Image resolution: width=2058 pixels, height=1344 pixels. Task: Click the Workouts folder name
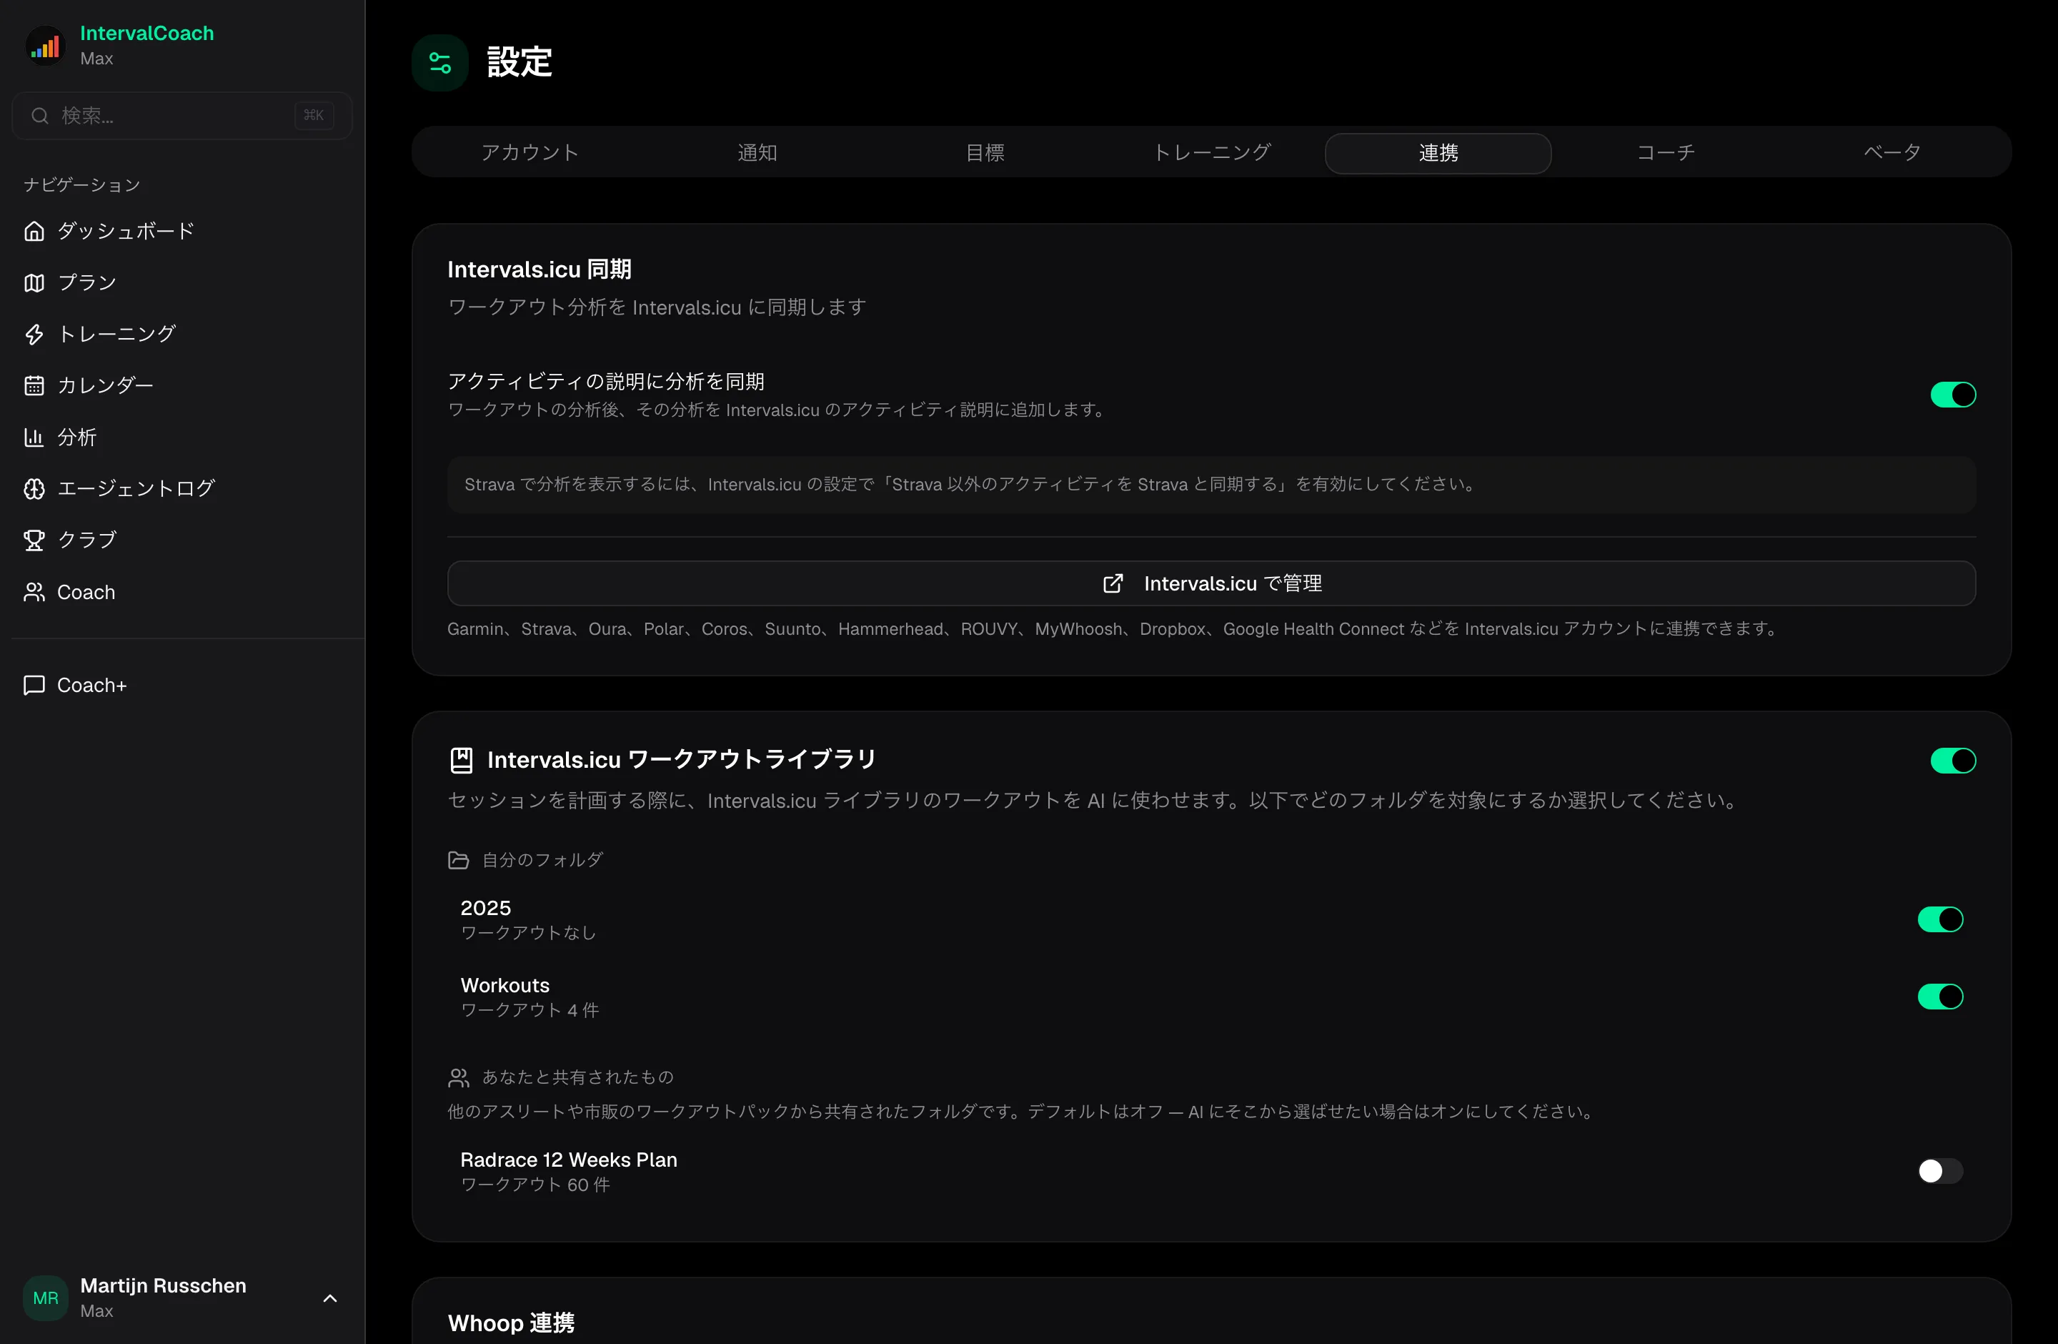(x=505, y=985)
